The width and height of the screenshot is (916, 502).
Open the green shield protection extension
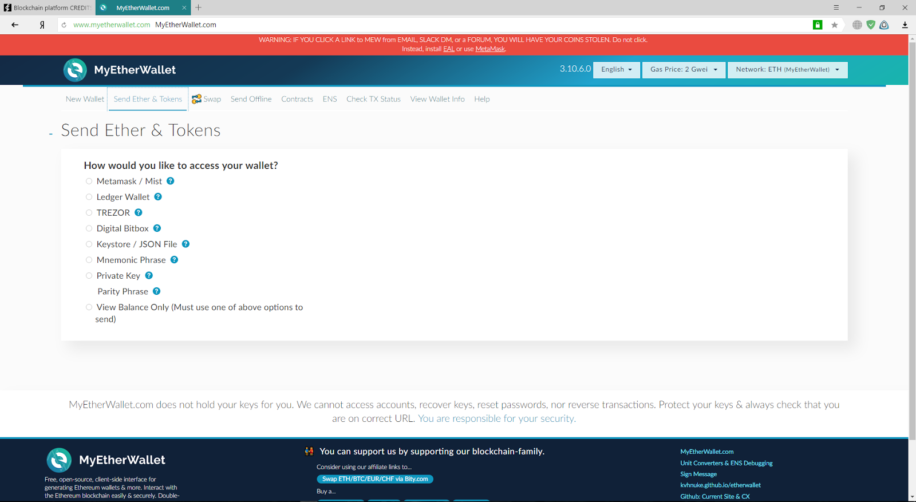click(x=871, y=25)
